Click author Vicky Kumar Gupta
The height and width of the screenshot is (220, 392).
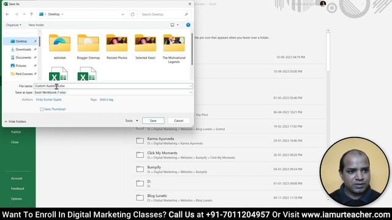pos(48,100)
